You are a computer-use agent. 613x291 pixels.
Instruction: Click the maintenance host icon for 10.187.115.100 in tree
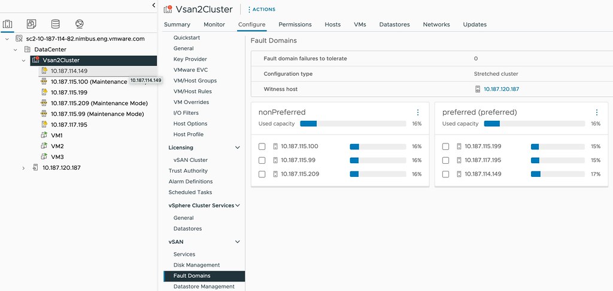44,81
